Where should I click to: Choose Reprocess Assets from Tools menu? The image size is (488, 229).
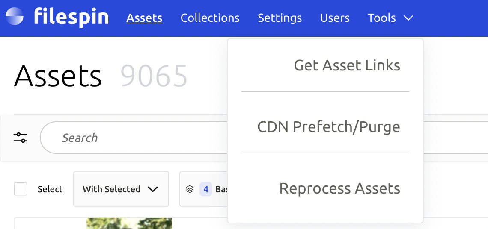[x=339, y=188]
